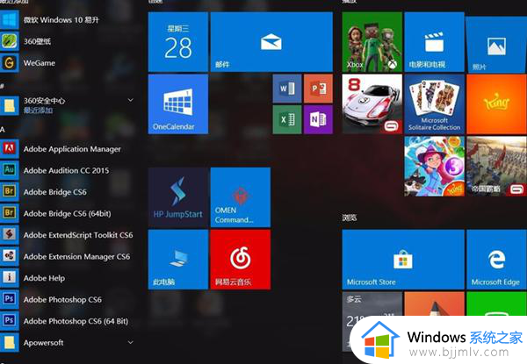Launch Adobe Audition CC 2015
Viewport: 527px width, 364px height.
click(x=68, y=170)
